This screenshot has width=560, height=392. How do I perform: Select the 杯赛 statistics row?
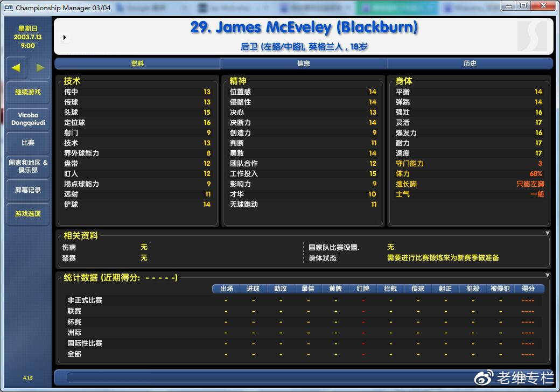click(x=304, y=321)
